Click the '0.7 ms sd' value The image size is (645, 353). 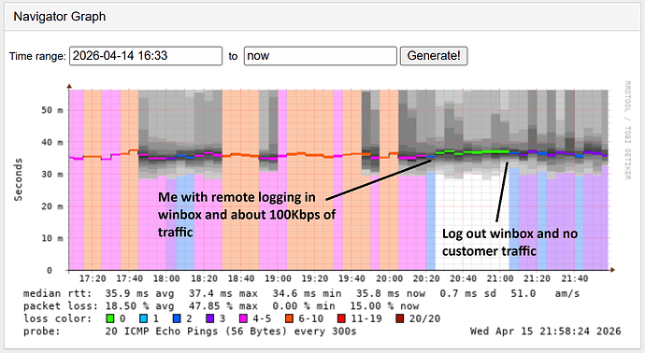tap(467, 294)
